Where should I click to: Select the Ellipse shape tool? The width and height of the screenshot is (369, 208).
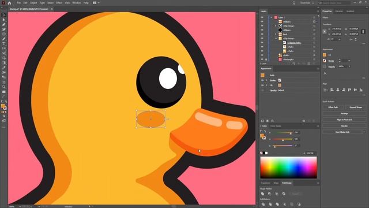click(4, 34)
